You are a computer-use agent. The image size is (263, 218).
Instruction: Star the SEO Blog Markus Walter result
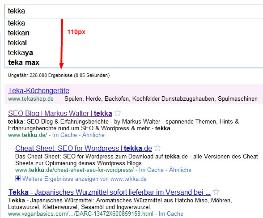118,113
